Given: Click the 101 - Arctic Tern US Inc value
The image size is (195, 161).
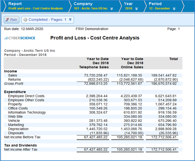Looking at the screenshot, I should pyautogui.click(x=90, y=8).
